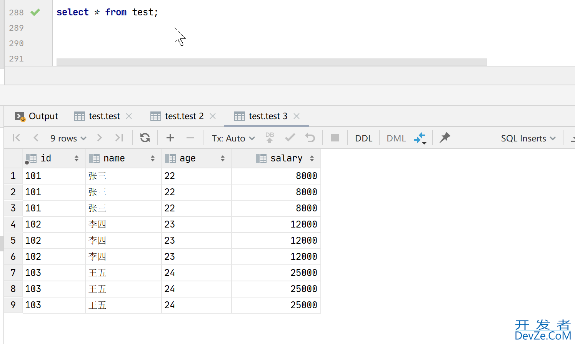Click the DDL button

pos(363,138)
